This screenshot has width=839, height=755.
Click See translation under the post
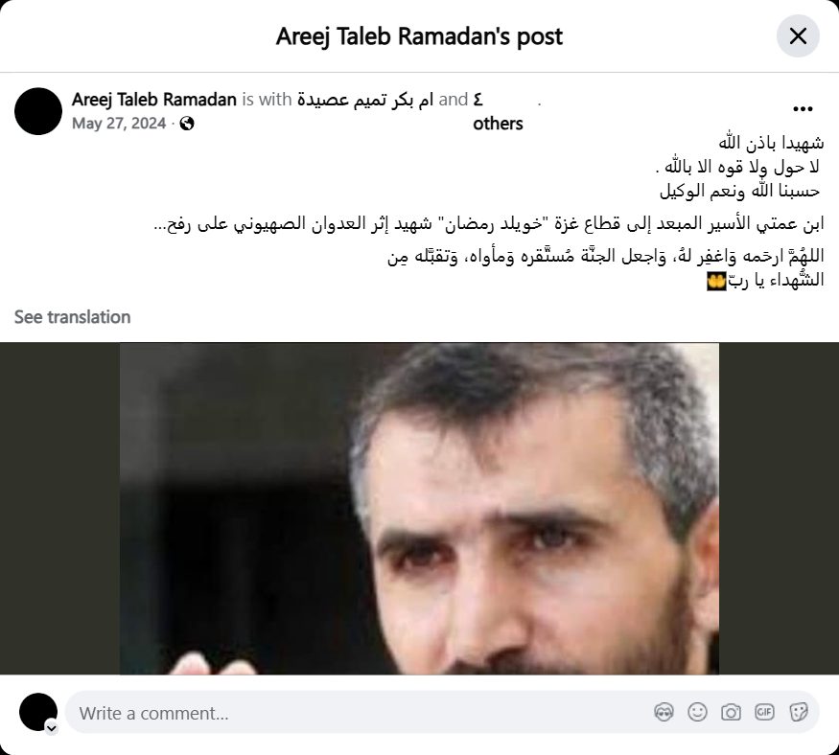(72, 317)
